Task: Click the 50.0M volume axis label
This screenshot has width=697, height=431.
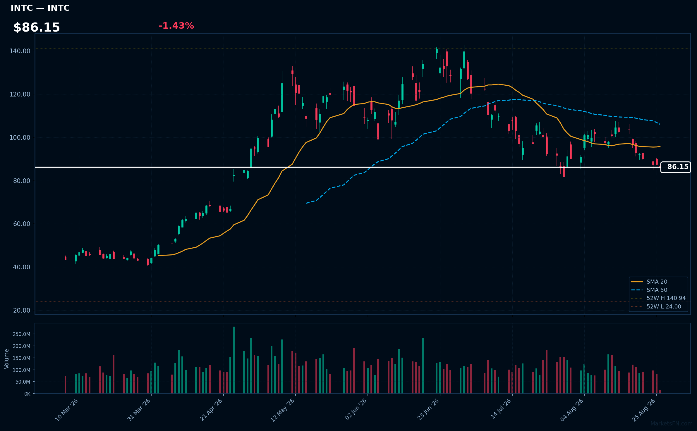Action: [23, 382]
